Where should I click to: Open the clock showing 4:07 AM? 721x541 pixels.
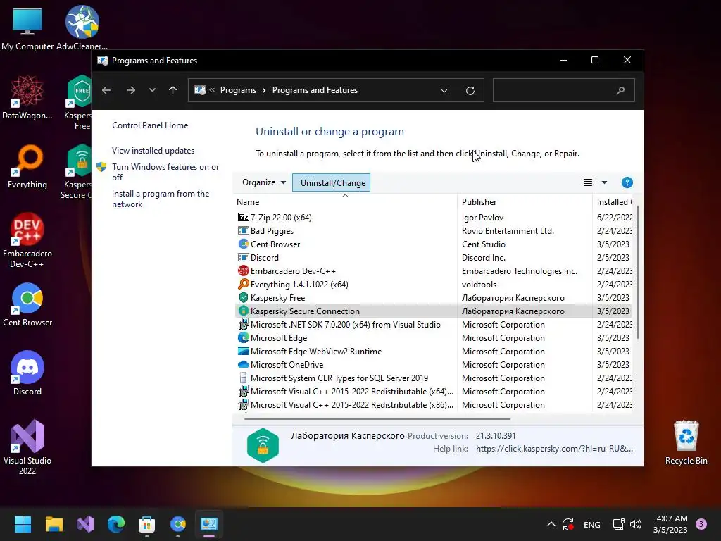click(x=670, y=524)
